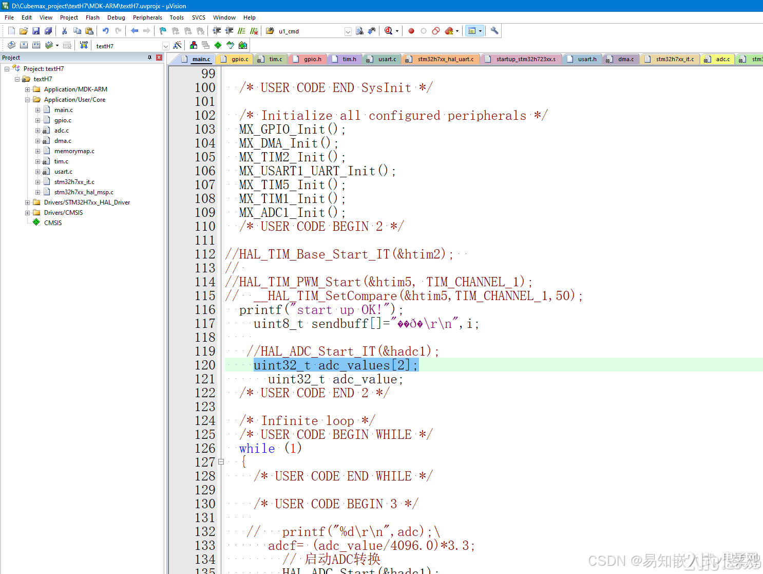Switch to the stm32h7xx_hal_uart.c tab
763x574 pixels.
click(441, 59)
